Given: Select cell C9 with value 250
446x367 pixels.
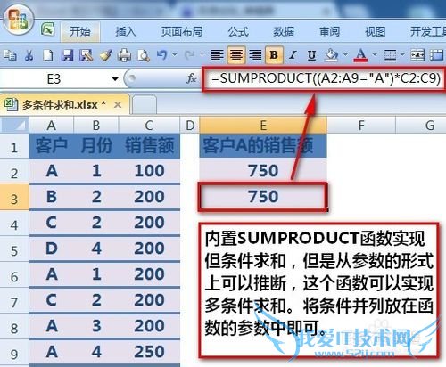Looking at the screenshot, I should tap(149, 352).
